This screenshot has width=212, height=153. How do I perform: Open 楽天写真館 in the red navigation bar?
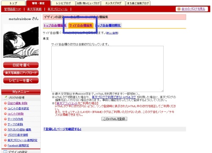[34, 9]
